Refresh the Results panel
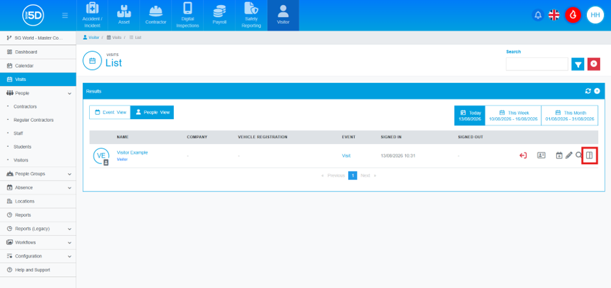Screen dimensions: 611x288 [x=588, y=91]
